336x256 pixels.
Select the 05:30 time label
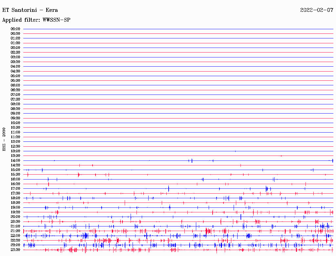point(15,80)
